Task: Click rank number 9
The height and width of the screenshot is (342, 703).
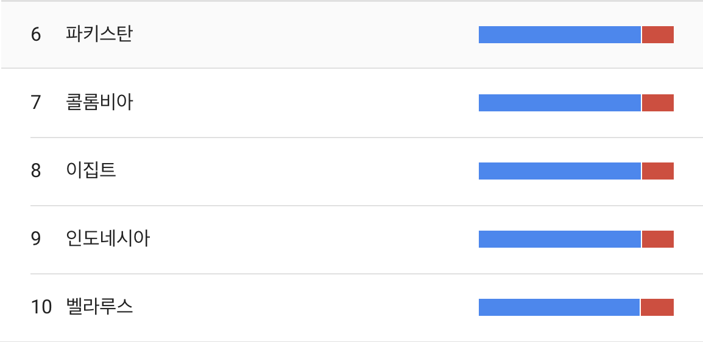Action: 36,239
